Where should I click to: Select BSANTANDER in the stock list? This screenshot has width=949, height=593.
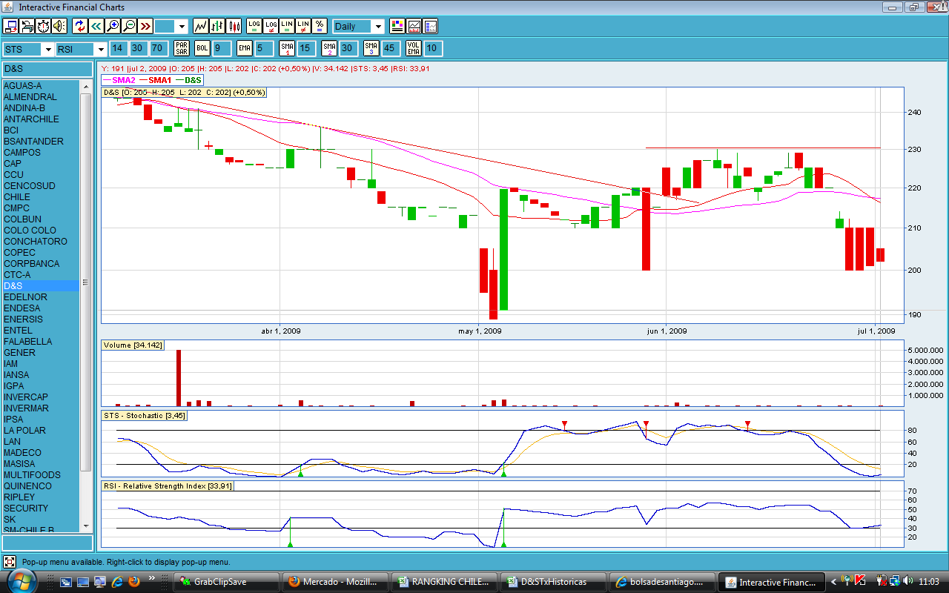(x=41, y=142)
